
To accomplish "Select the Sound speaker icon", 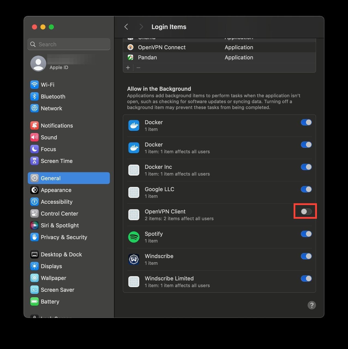I will [34, 137].
